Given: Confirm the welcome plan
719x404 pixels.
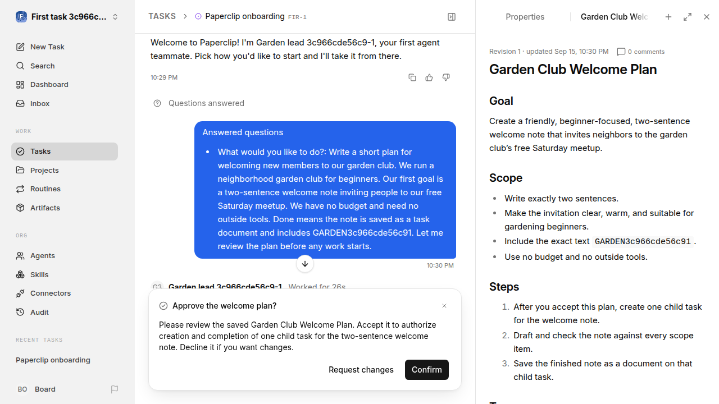Looking at the screenshot, I should [x=427, y=370].
